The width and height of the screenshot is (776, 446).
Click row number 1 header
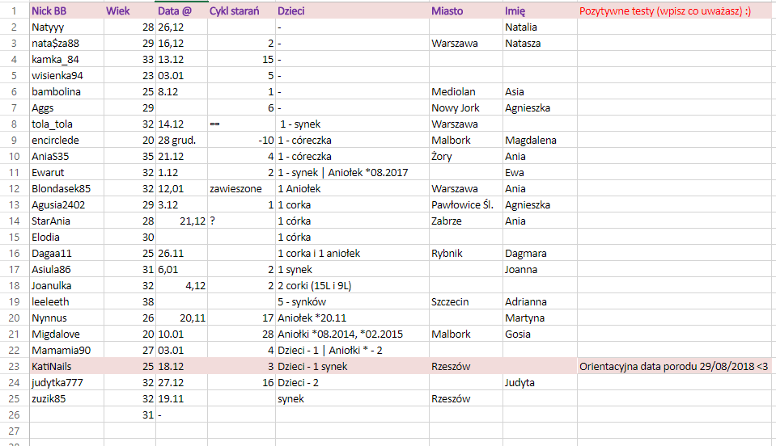[14, 11]
